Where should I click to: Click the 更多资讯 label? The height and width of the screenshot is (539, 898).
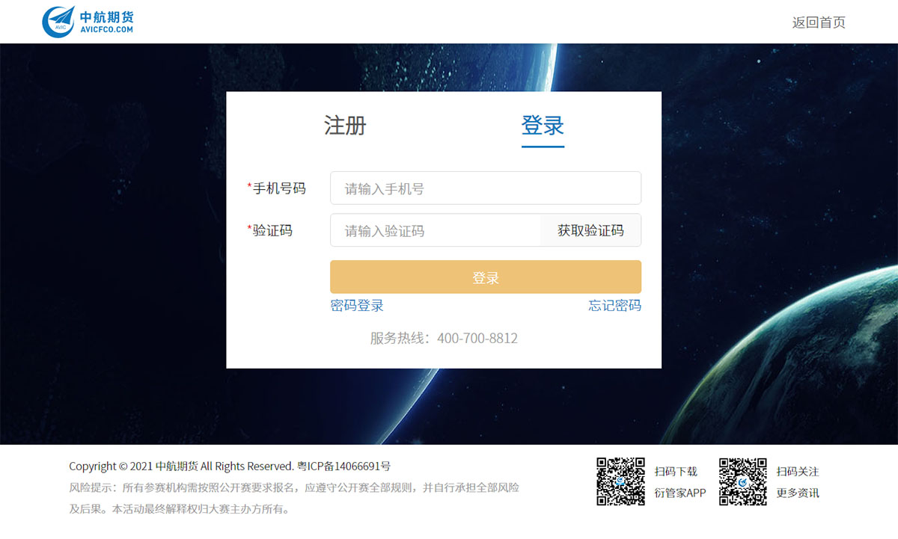pyautogui.click(x=798, y=493)
